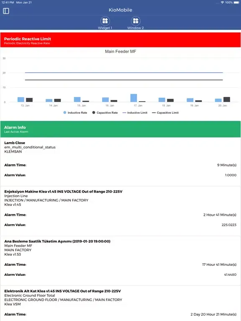Image resolution: width=241 pixels, height=321 pixels.
Task: Click the 41.4480 alarm value
Action: (230, 275)
